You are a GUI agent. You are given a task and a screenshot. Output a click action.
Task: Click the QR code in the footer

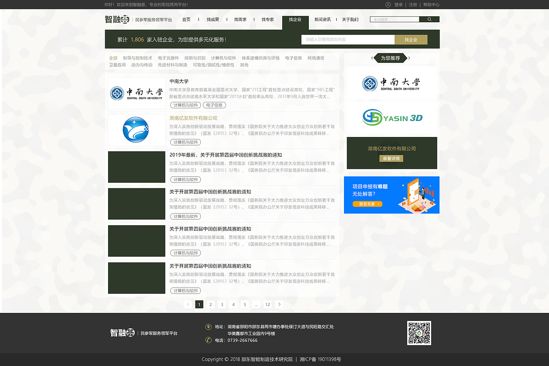tap(419, 333)
